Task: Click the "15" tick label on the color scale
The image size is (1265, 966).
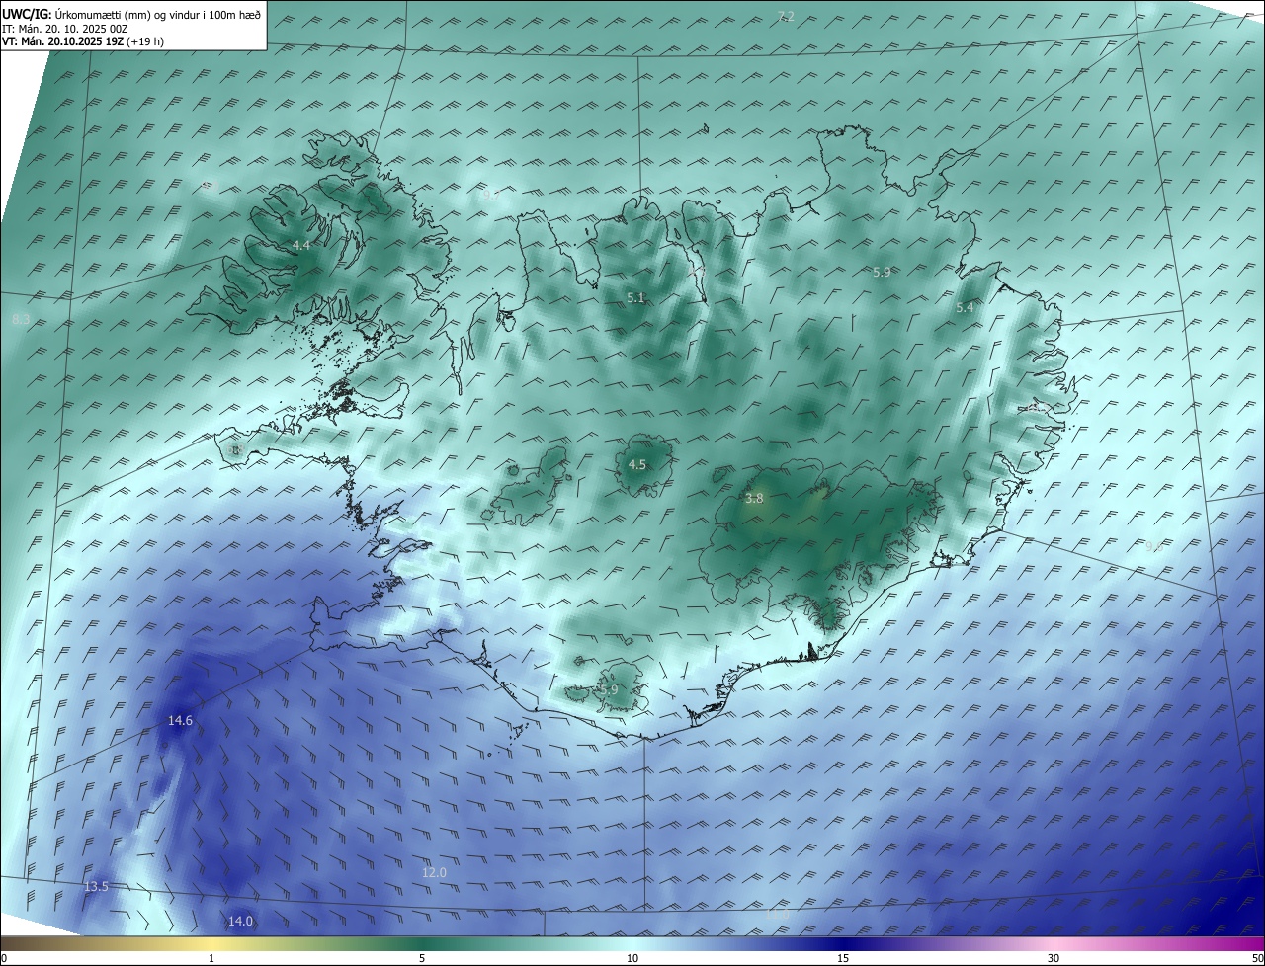Action: 843,958
